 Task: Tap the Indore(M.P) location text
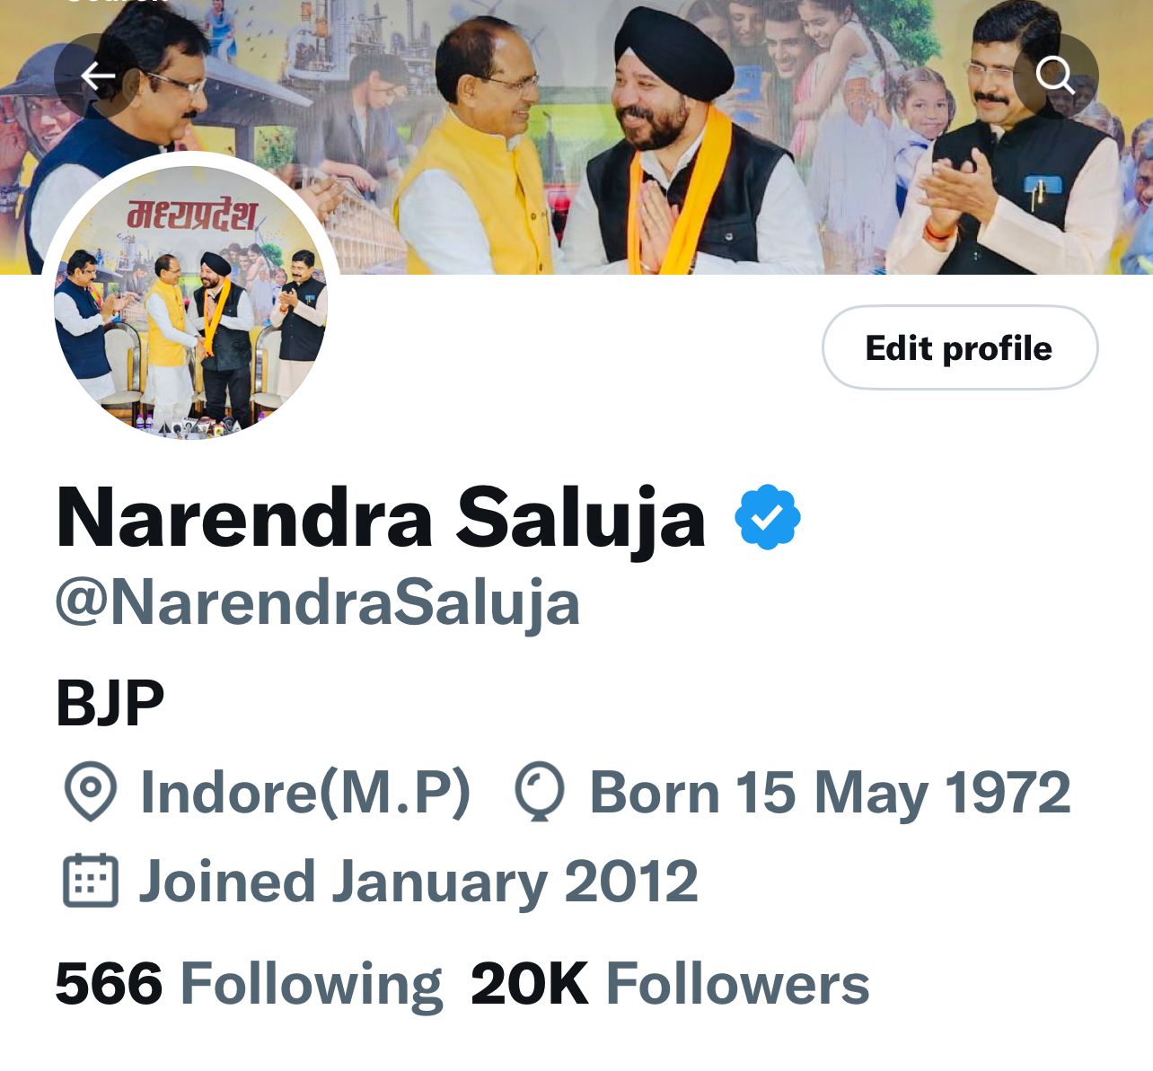[305, 793]
